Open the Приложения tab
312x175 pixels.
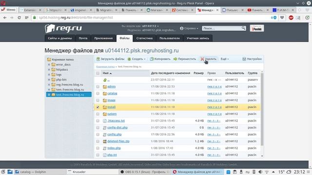coord(103,38)
